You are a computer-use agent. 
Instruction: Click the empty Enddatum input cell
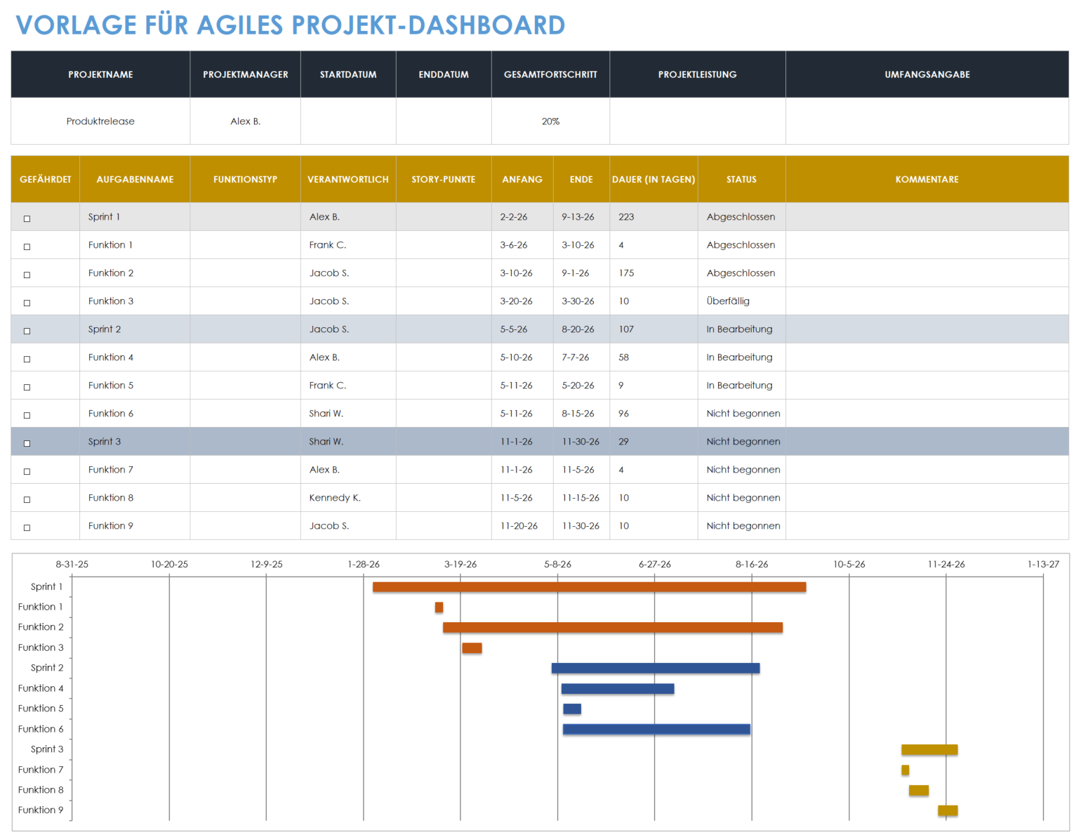coord(444,121)
